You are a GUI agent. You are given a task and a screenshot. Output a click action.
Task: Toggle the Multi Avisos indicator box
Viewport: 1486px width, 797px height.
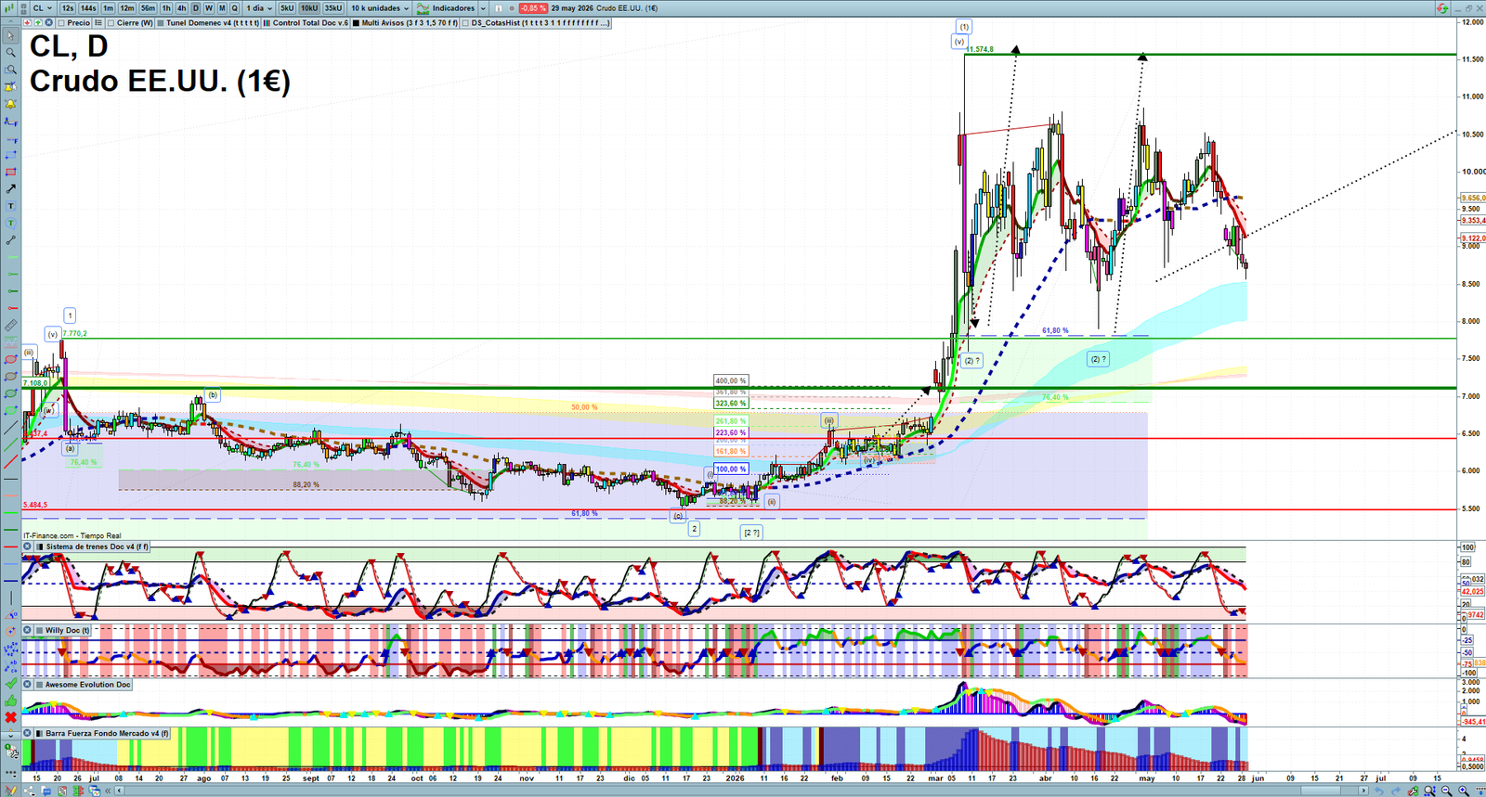coord(356,22)
